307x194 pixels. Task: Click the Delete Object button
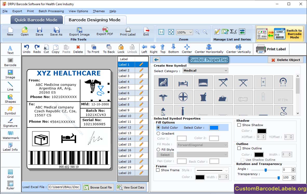(x=285, y=60)
